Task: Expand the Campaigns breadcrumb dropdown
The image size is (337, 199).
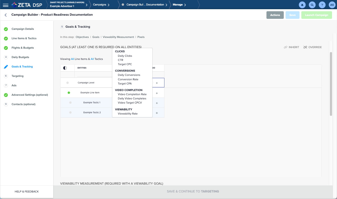Action: click(x=101, y=5)
